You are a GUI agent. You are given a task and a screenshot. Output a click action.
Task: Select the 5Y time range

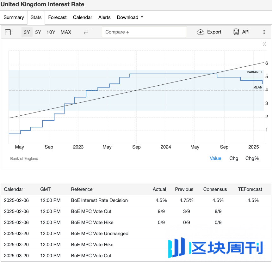(38, 32)
